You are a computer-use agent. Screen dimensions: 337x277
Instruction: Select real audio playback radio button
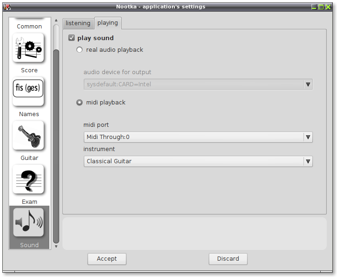coord(80,50)
